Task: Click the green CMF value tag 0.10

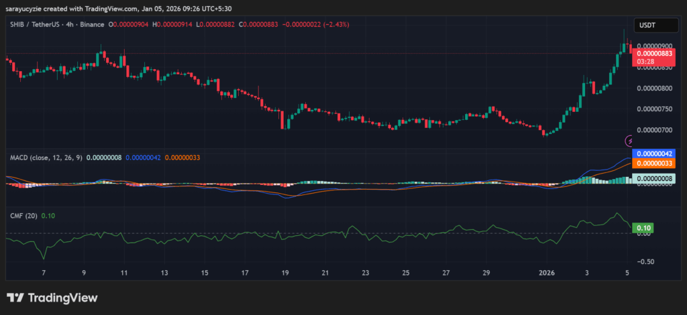Action: (x=643, y=228)
